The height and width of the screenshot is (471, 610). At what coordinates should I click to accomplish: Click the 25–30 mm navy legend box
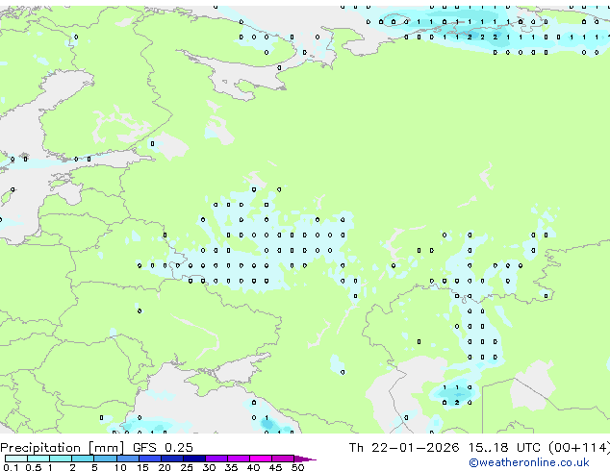click(194, 459)
